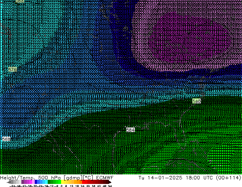Click the 568 height contour label
This screenshot has height=187, width=242.
[6, 139]
